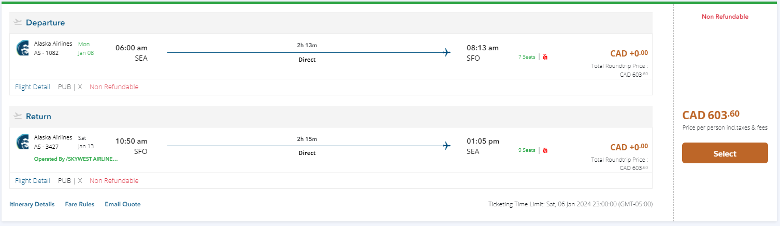Click the 7 Seats availability label
780x226 pixels.
point(527,57)
